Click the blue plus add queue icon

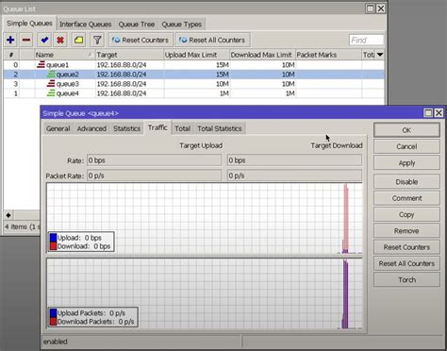pyautogui.click(x=10, y=40)
